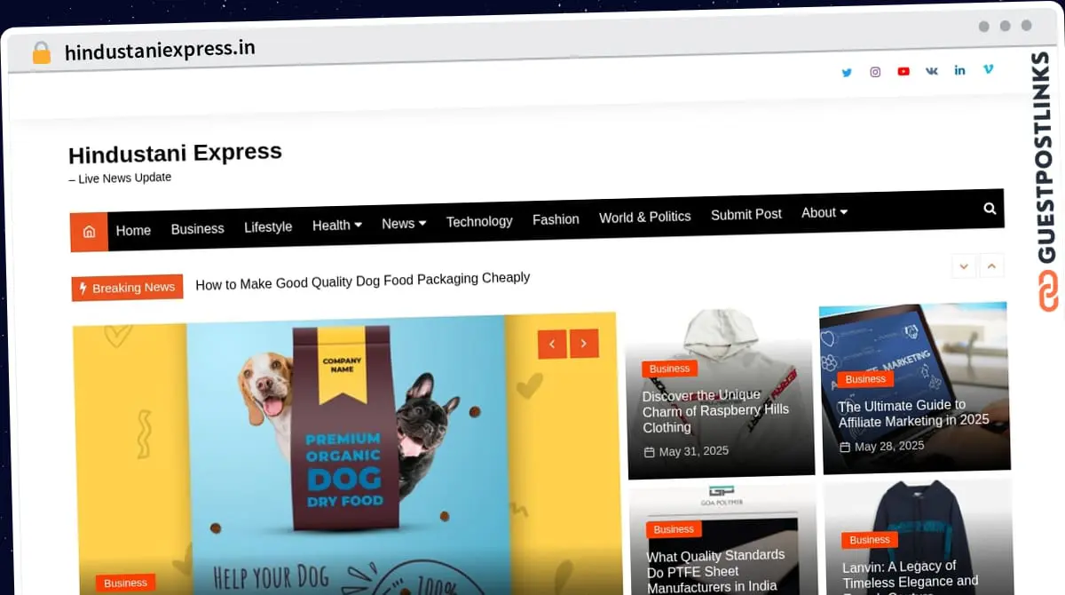Click the Hindustani Express site title

click(x=176, y=153)
